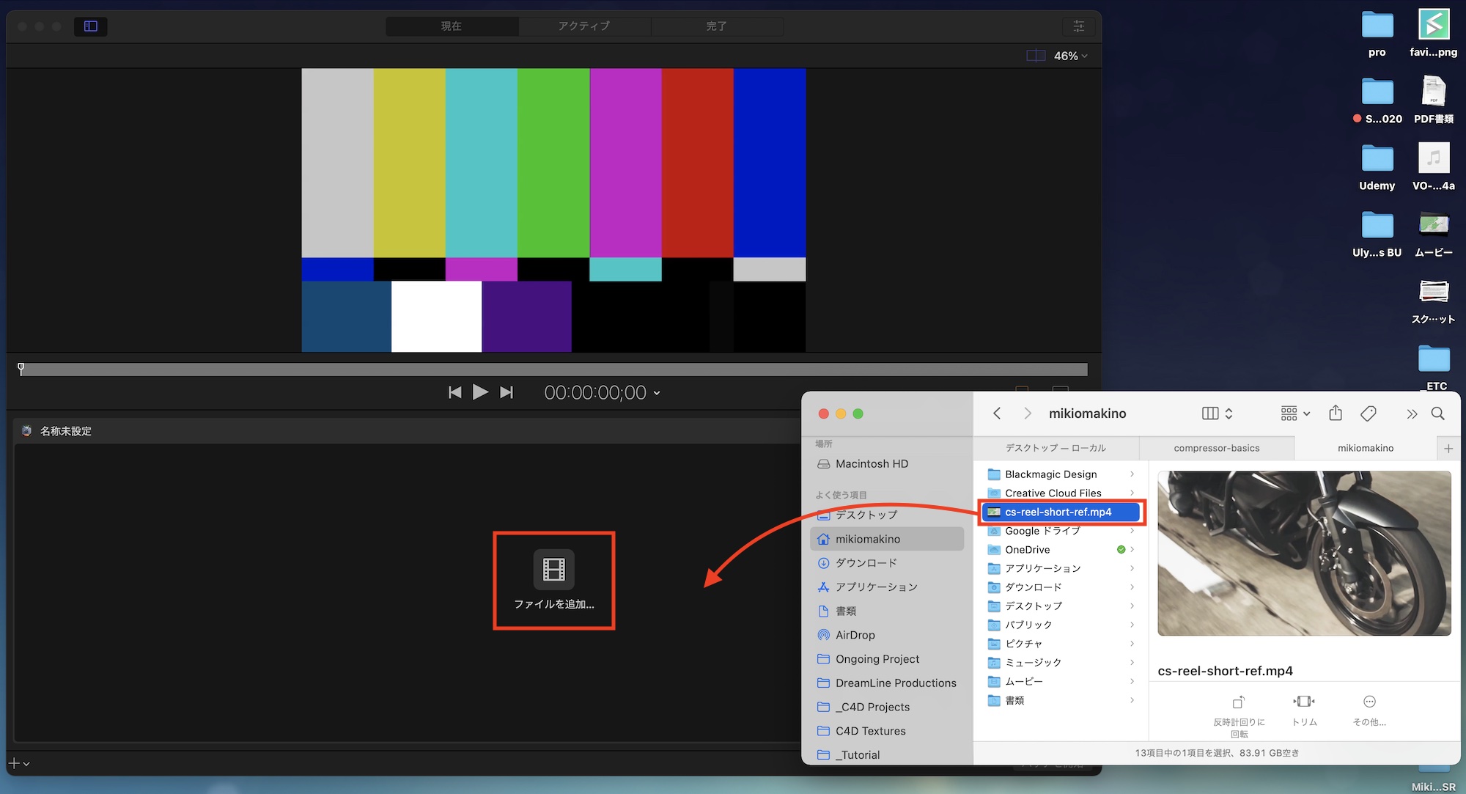The width and height of the screenshot is (1466, 794).
Task: Open the timecode display dropdown arrow
Action: click(657, 394)
